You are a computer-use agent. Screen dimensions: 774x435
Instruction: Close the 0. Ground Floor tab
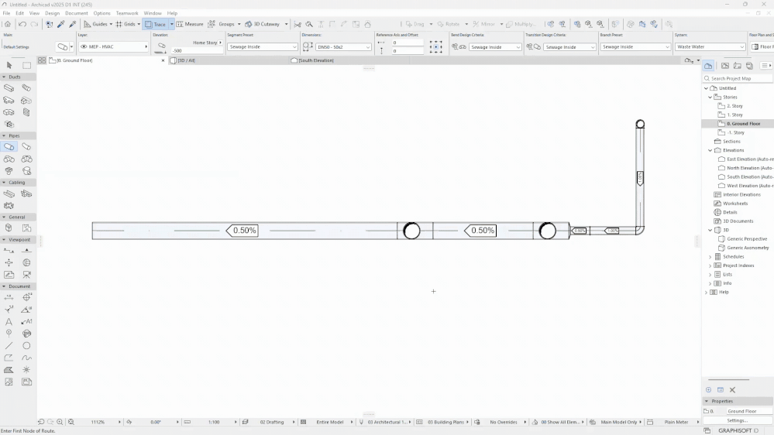[x=163, y=60]
